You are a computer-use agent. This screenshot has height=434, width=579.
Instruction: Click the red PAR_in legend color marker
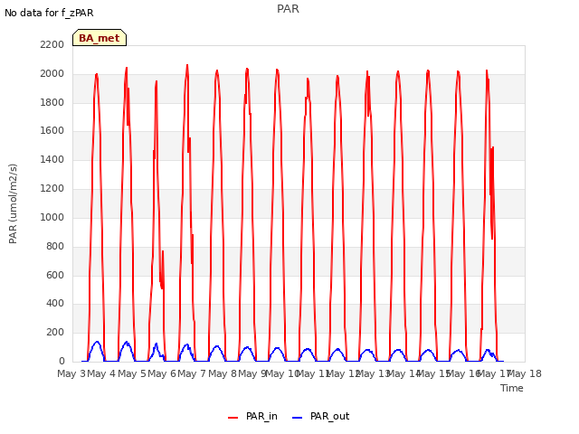[233, 418]
